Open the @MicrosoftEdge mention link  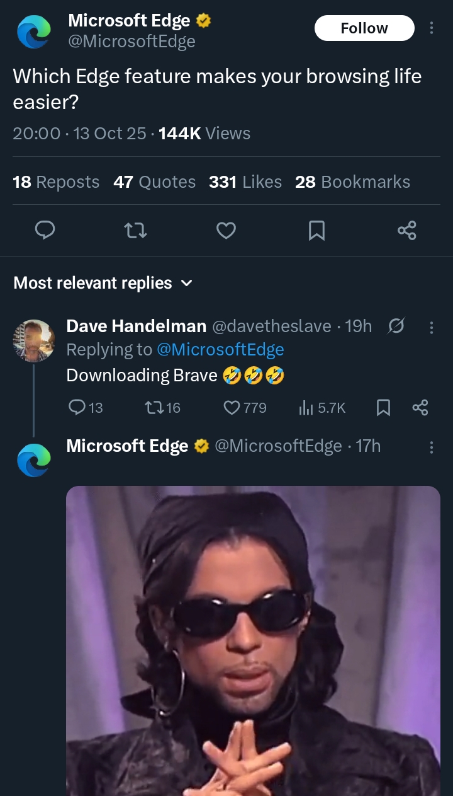pos(220,350)
